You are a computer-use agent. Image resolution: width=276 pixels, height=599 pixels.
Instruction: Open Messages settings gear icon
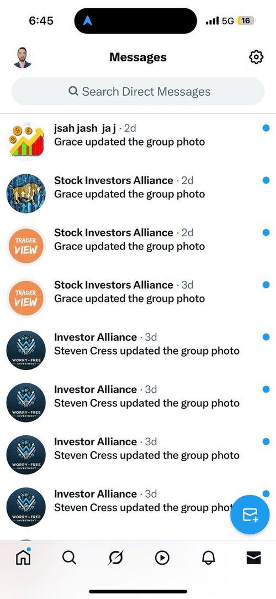256,58
